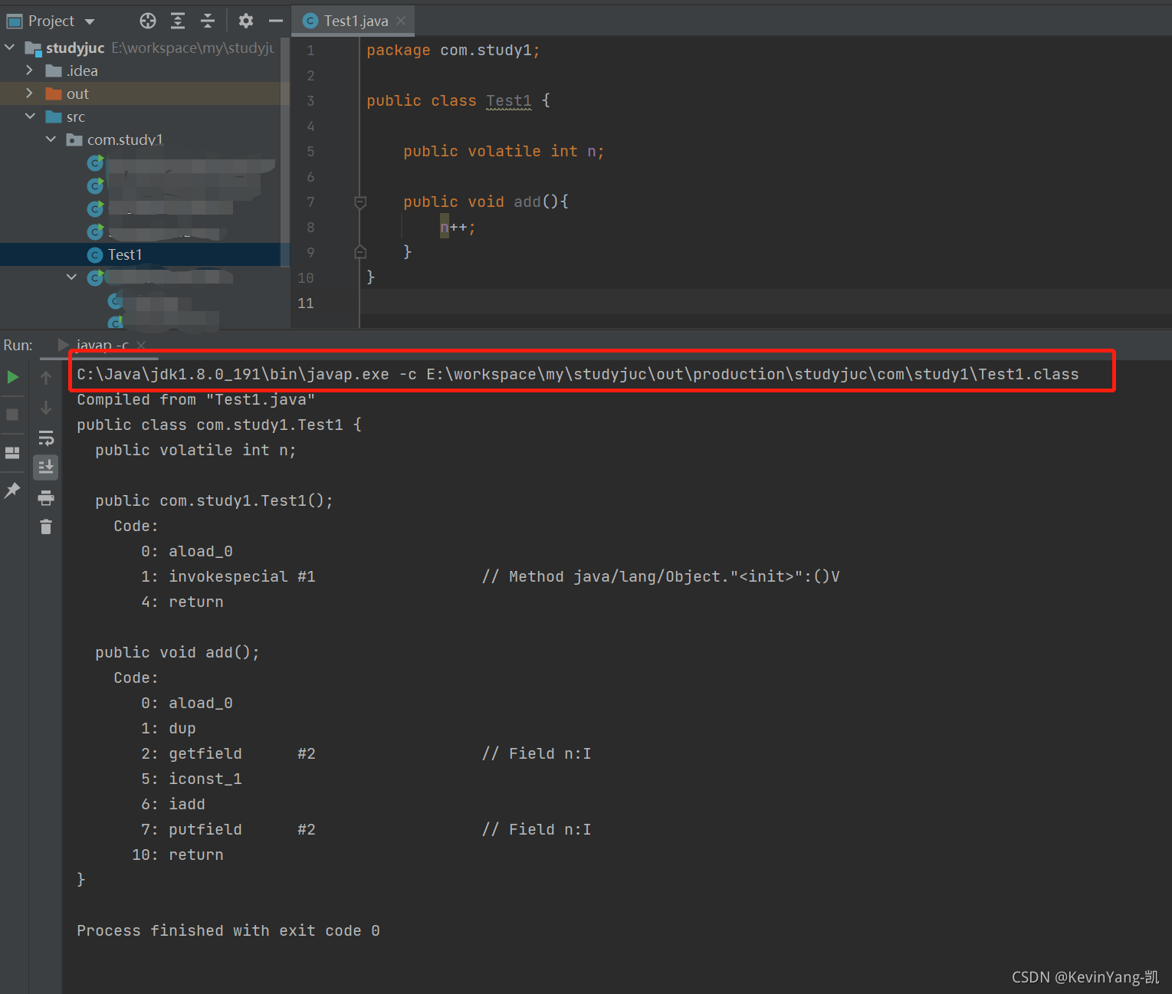The height and width of the screenshot is (994, 1172).
Task: Click the green Rerun button in Run panel
Action: (x=13, y=377)
